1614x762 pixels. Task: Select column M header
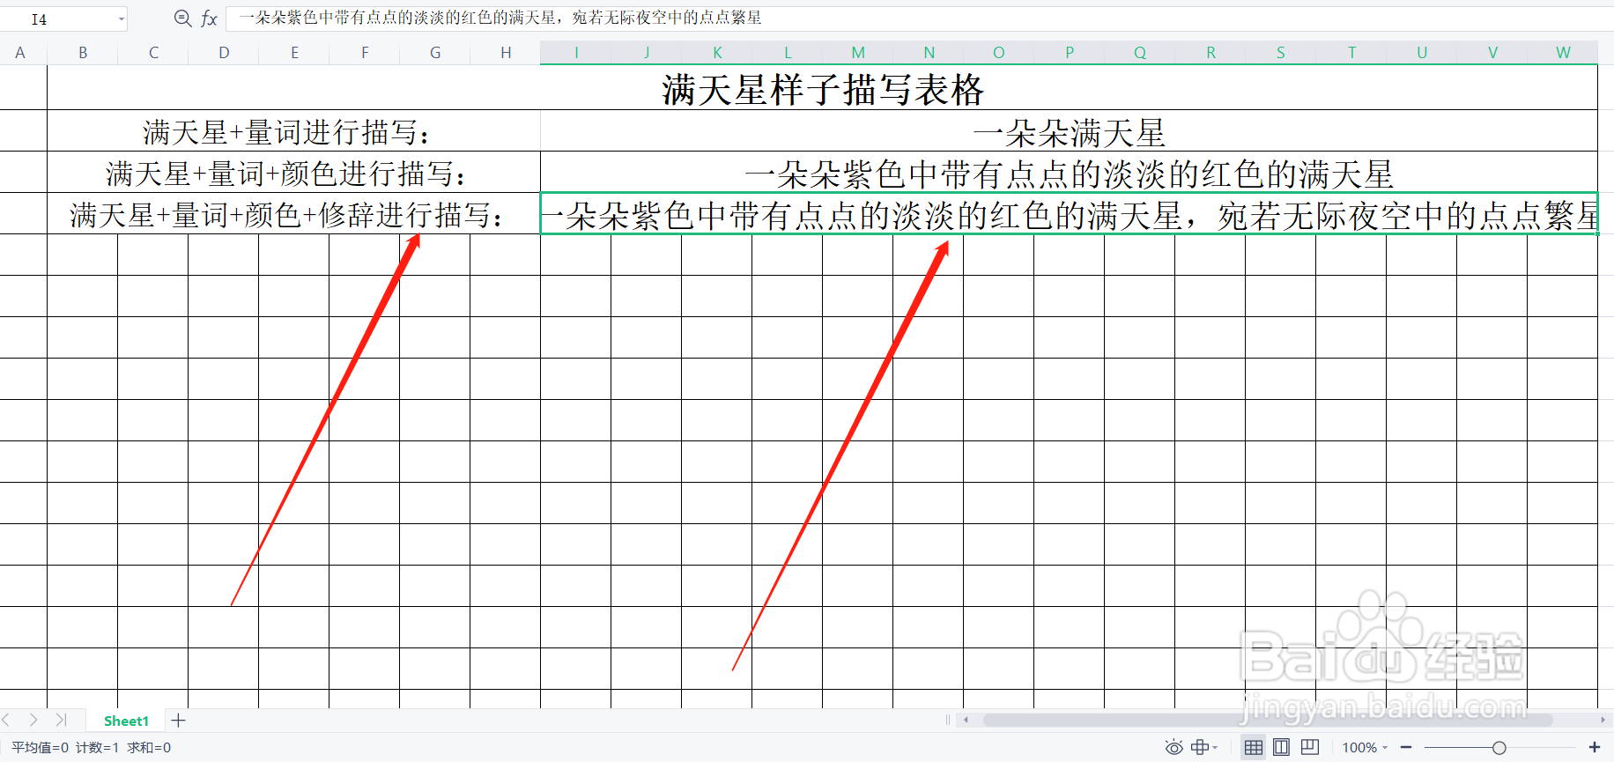point(858,53)
